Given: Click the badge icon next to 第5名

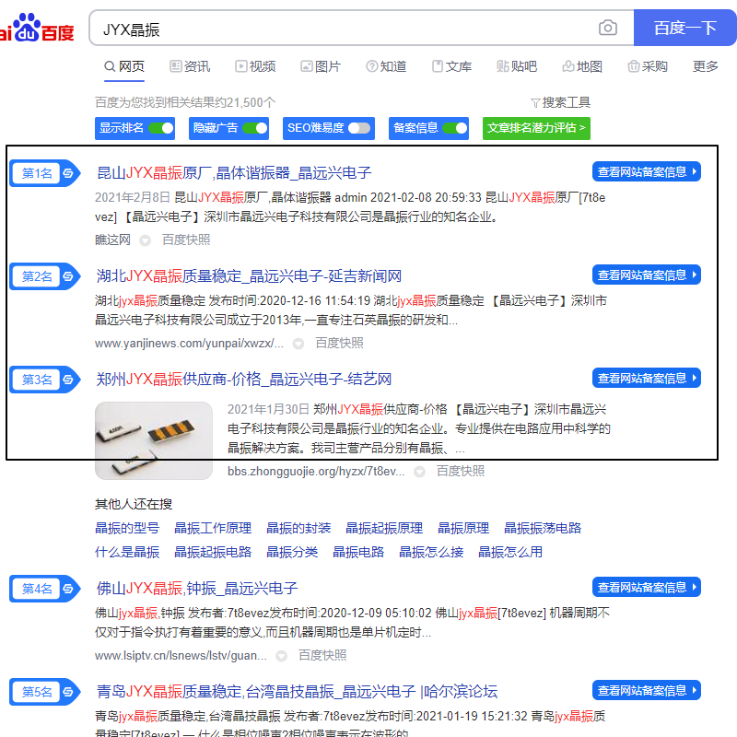Looking at the screenshot, I should pyautogui.click(x=68, y=692).
